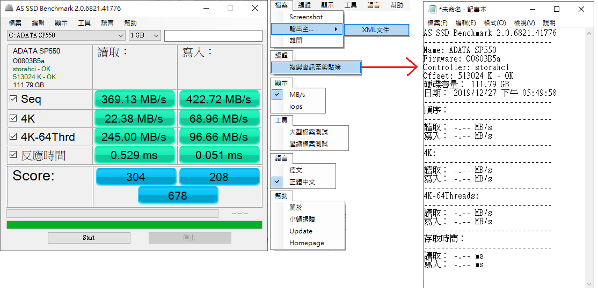This screenshot has width=598, height=288.
Task: Click the 停止 stop button
Action: (189, 238)
